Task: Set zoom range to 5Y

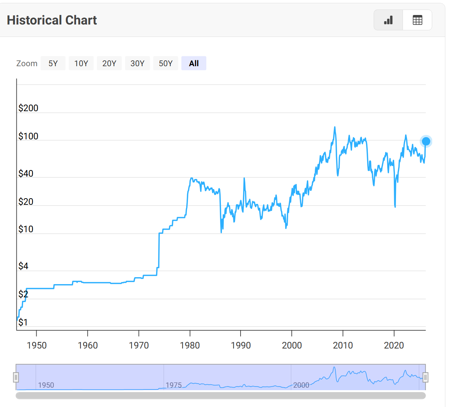Action: point(53,63)
